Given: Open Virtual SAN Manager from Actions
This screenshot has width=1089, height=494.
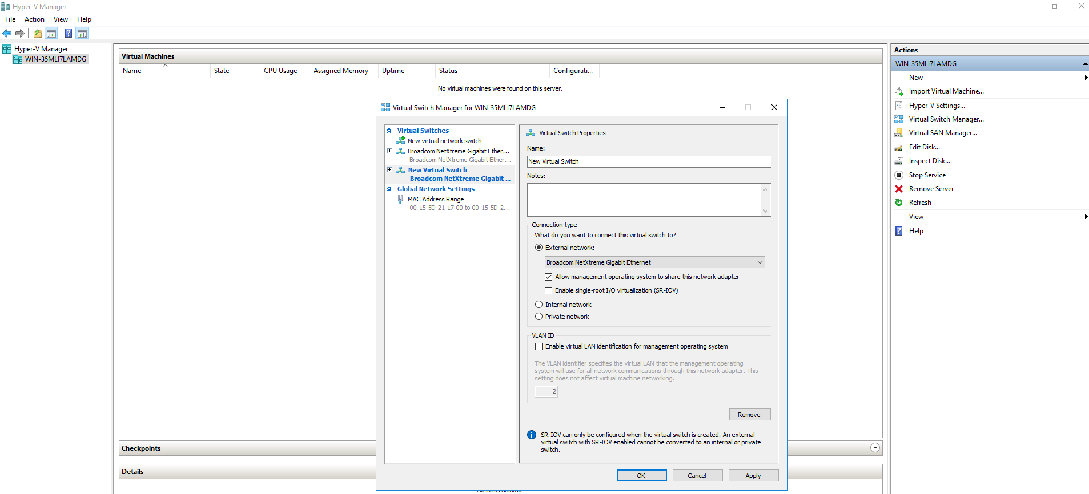Looking at the screenshot, I should [x=942, y=133].
